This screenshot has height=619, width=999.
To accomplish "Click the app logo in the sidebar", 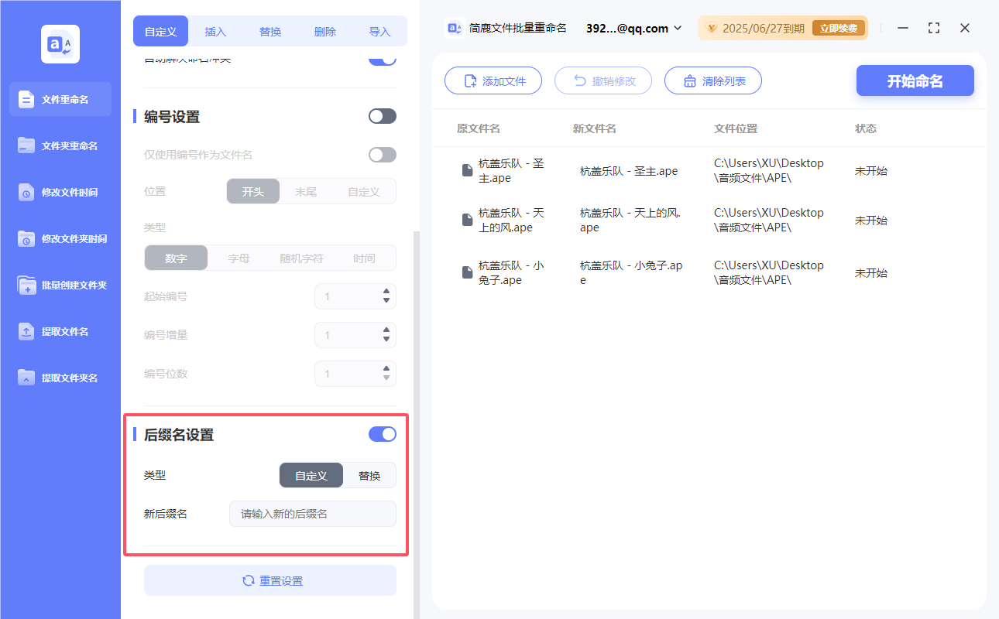I will (60, 44).
